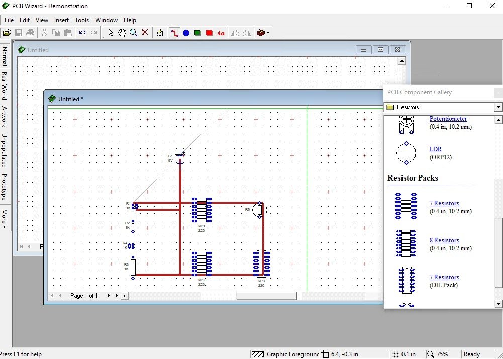
Task: Click the 8 Resistors link
Action: [444, 240]
